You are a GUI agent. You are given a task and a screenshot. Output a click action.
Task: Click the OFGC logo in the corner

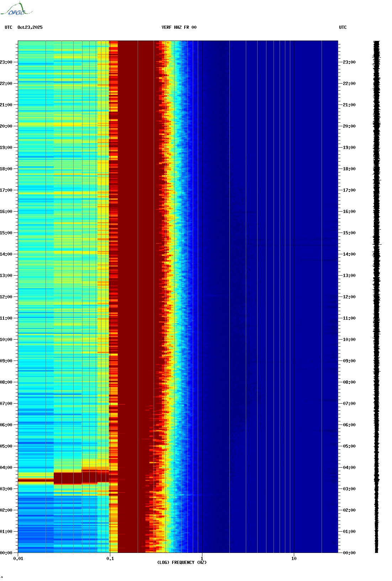[16, 9]
